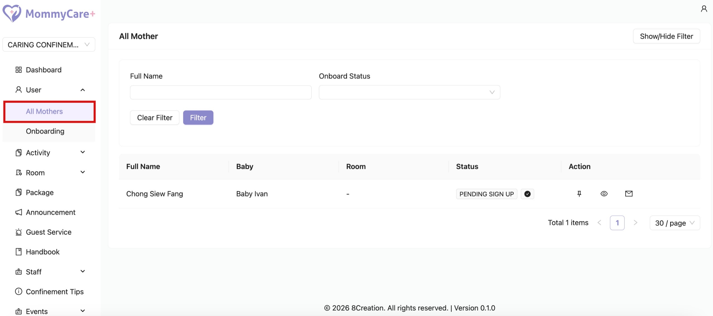Expand the Onboard Status dropdown
713x316 pixels.
coord(409,92)
